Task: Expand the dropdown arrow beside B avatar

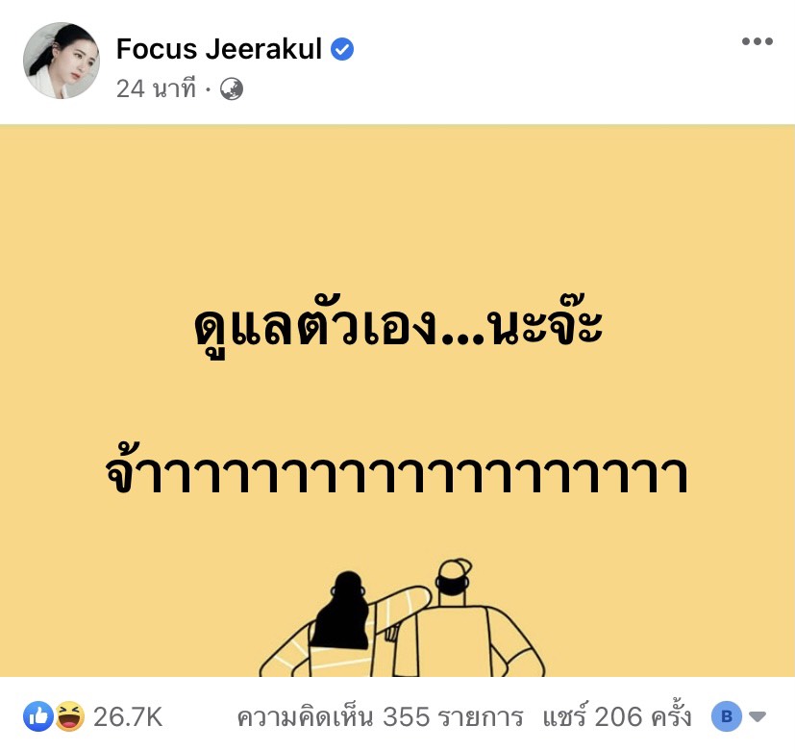Action: (x=758, y=717)
